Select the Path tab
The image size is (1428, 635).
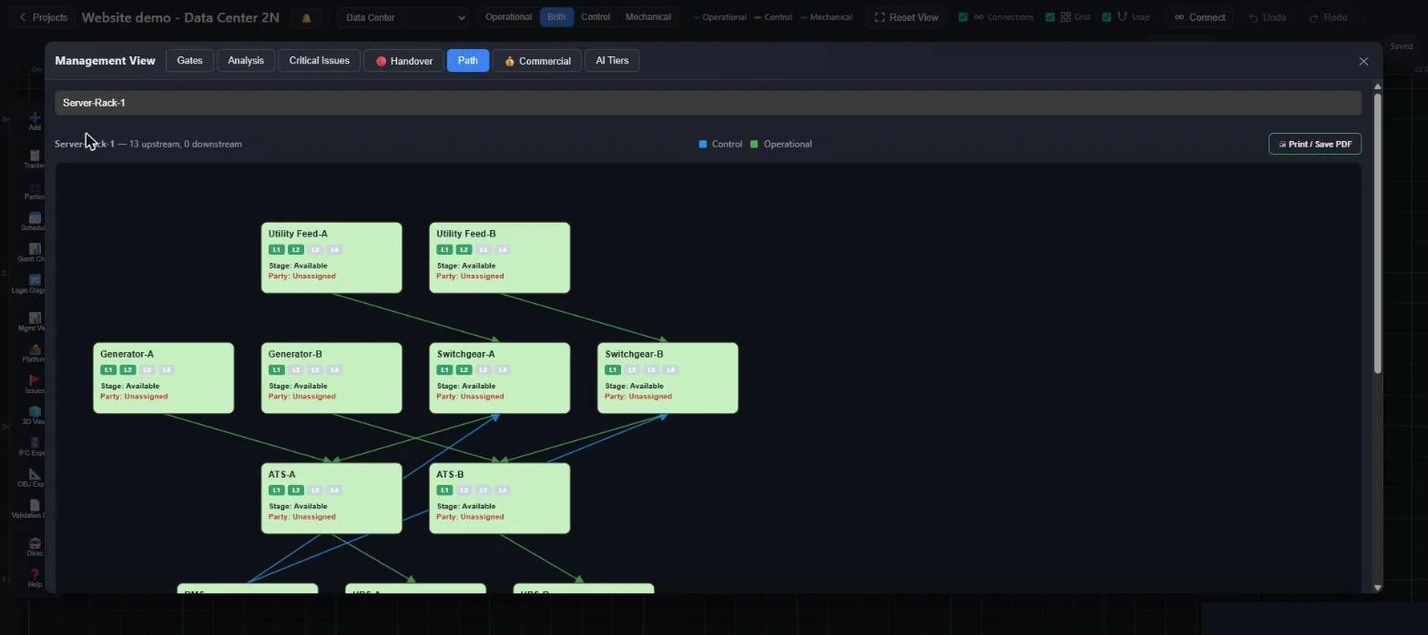click(x=467, y=61)
